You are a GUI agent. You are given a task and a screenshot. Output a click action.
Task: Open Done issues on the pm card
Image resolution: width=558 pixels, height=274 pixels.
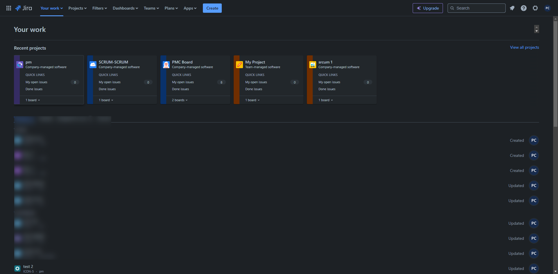coord(34,89)
